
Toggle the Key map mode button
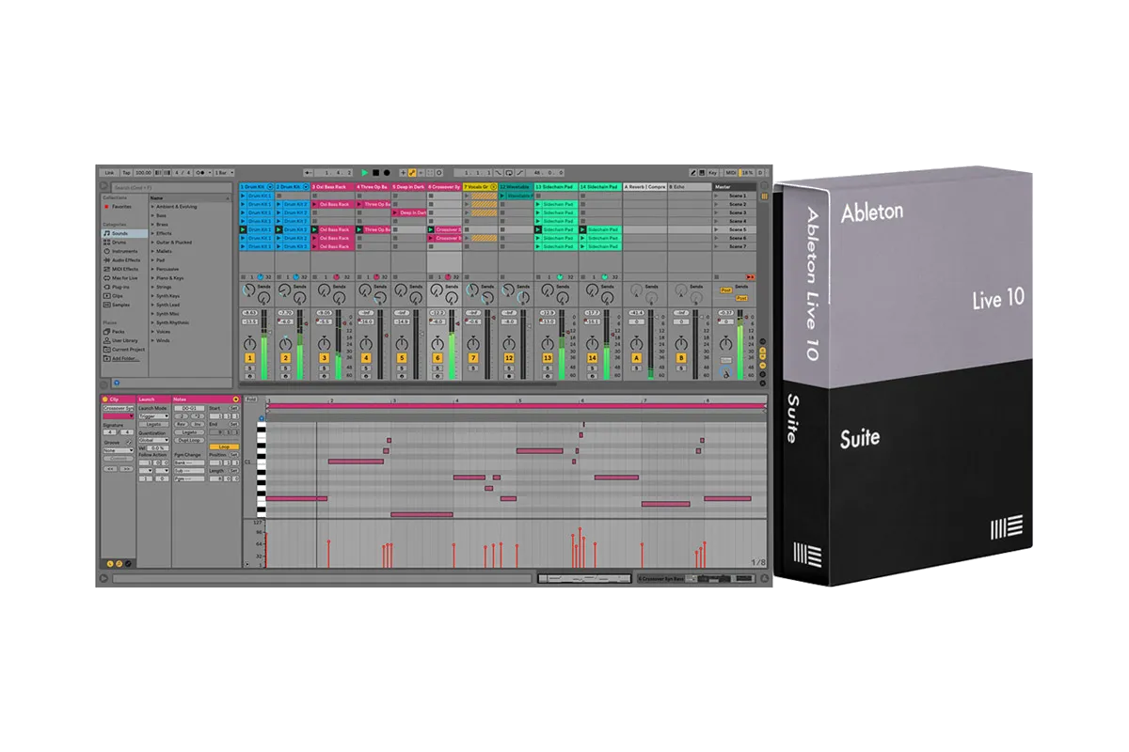713,173
